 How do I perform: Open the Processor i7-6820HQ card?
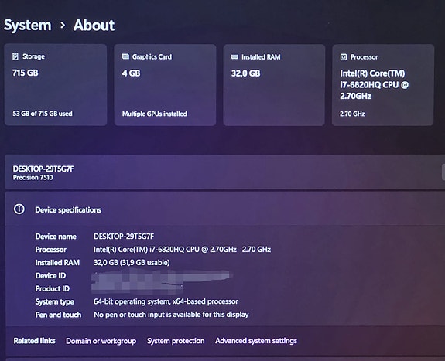coord(383,84)
